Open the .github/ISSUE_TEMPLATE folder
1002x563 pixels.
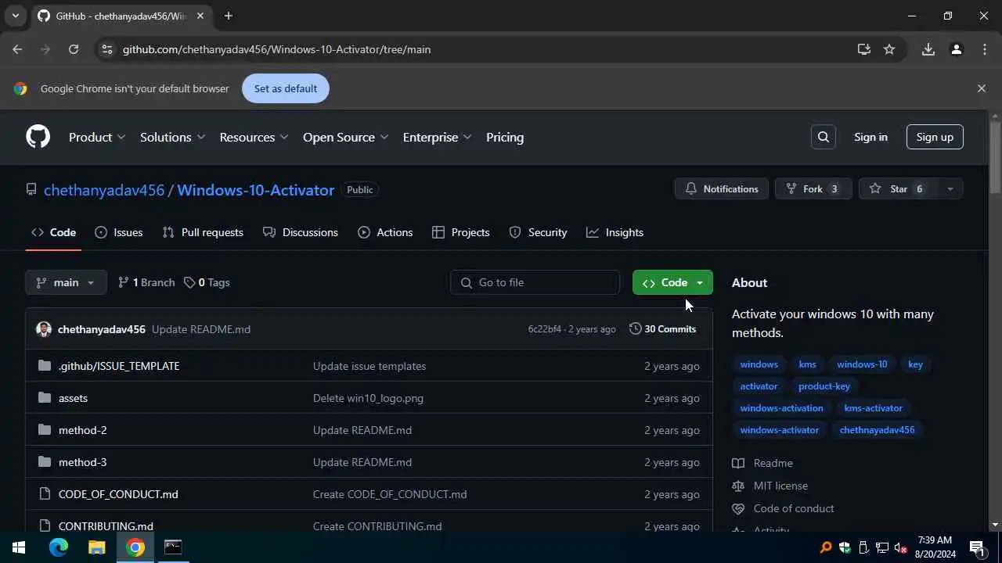[x=119, y=366]
